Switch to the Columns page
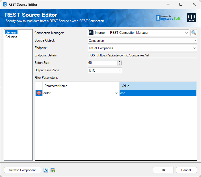Viewport: 201px width, 177px height. point(11,37)
